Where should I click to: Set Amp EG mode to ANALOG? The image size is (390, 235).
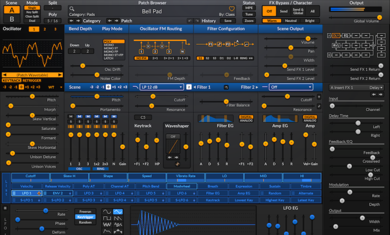click(310, 121)
